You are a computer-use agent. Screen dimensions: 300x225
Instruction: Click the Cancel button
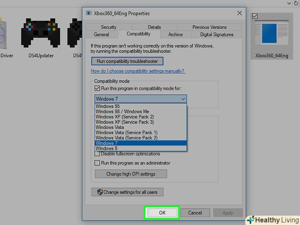195,213
